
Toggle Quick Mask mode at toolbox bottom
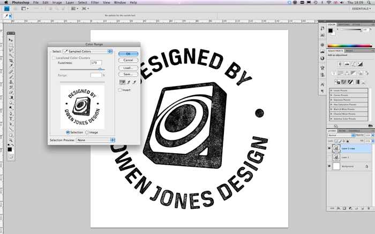click(x=11, y=157)
